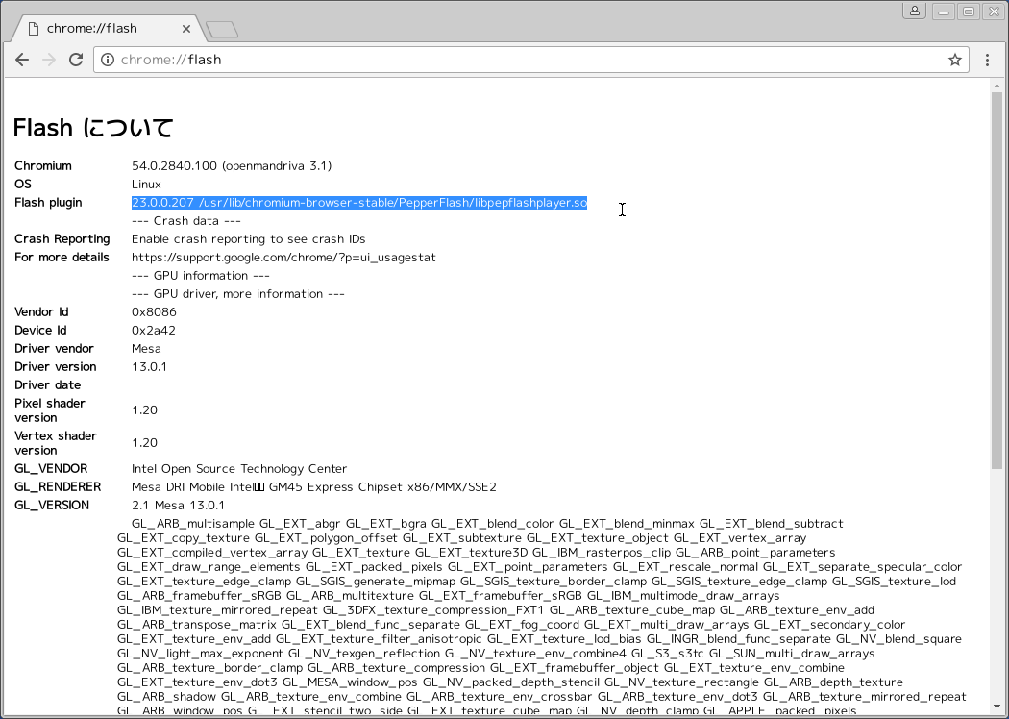Viewport: 1009px width, 719px height.
Task: Click 'Enable crash reporting to see crash IDs'
Action: pos(248,239)
